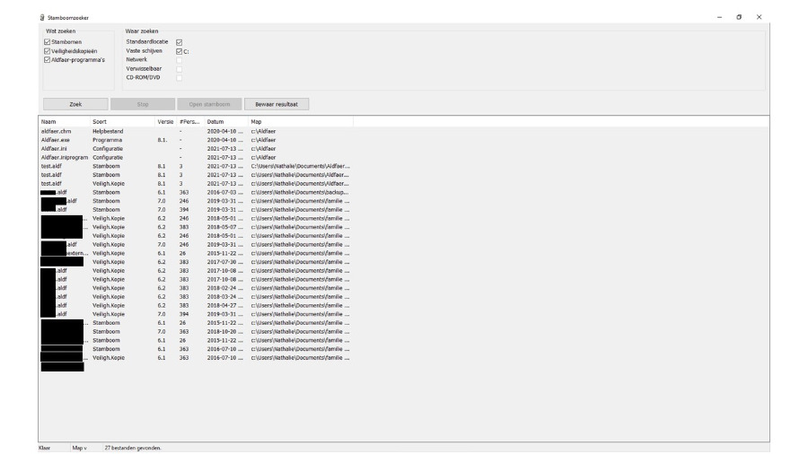
Task: Click the Versie column header
Action: 165,121
